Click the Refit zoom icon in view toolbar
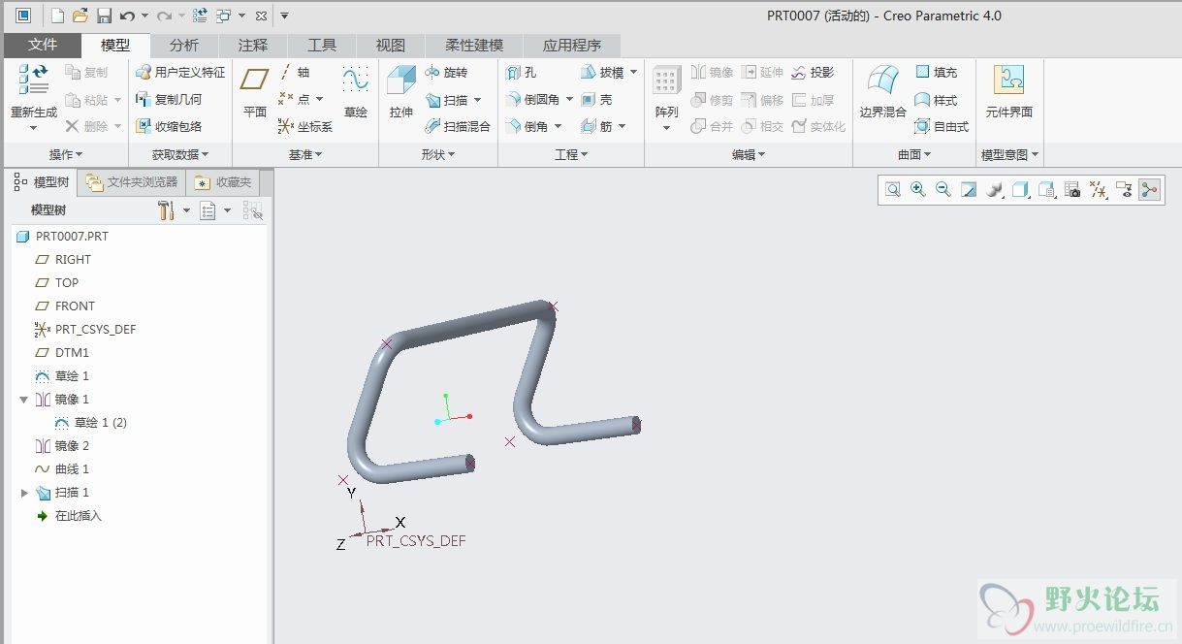The width and height of the screenshot is (1182, 644). point(892,190)
